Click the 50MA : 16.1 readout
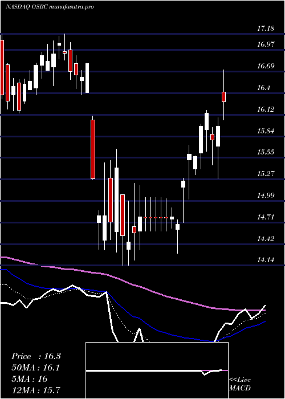 click(x=36, y=368)
